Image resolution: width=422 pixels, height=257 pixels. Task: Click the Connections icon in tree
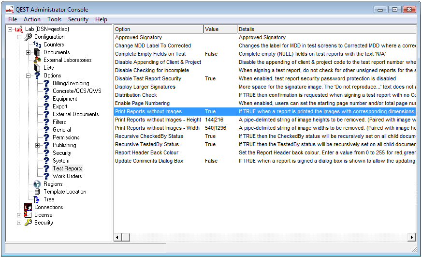[x=28, y=207]
